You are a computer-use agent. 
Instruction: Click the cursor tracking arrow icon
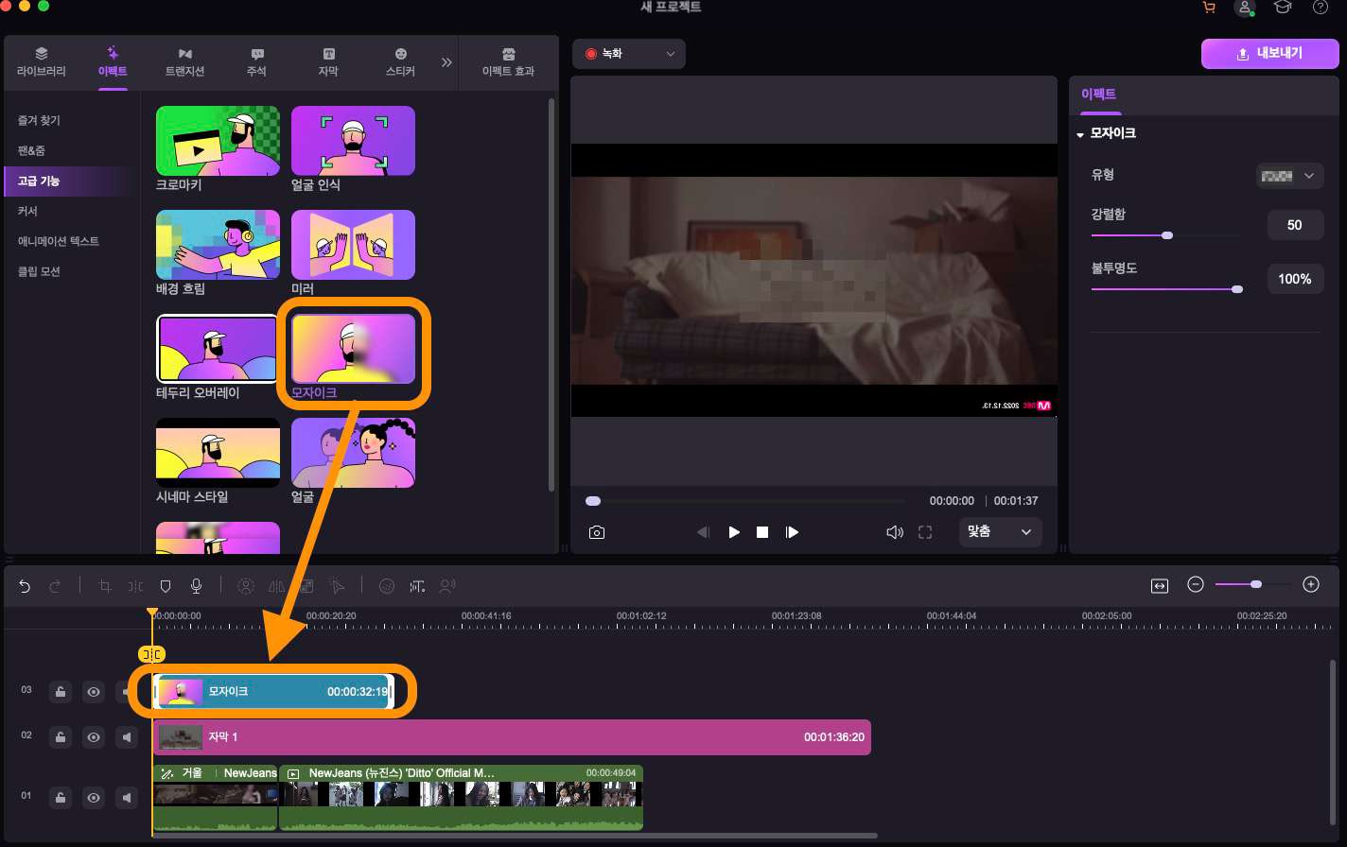click(337, 586)
